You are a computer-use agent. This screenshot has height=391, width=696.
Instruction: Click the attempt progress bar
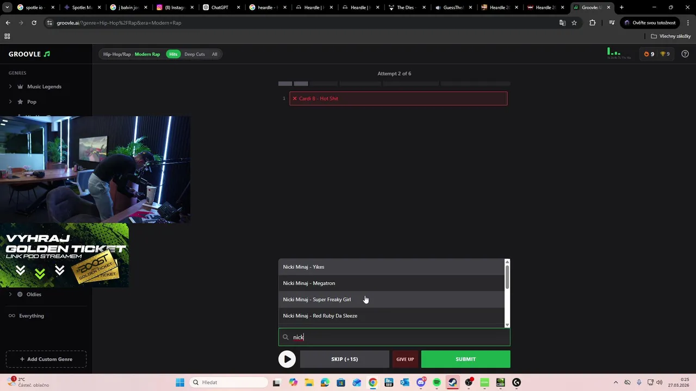(x=394, y=84)
